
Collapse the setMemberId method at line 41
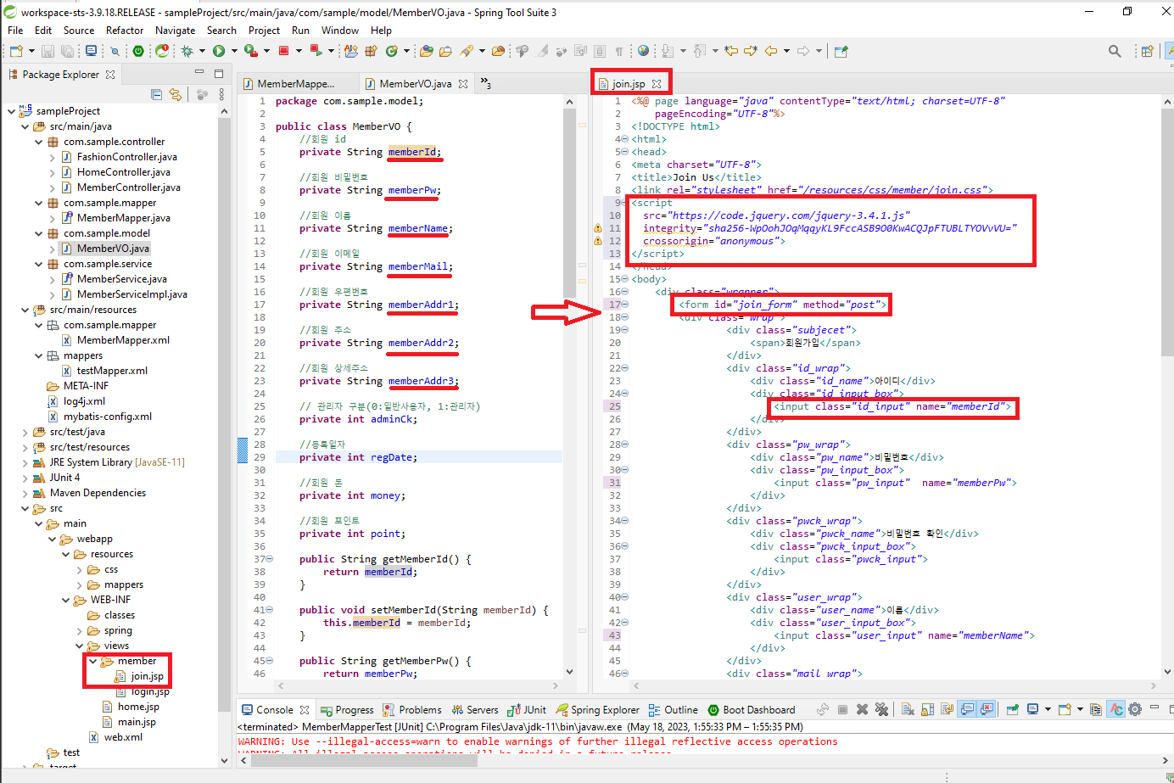(270, 610)
